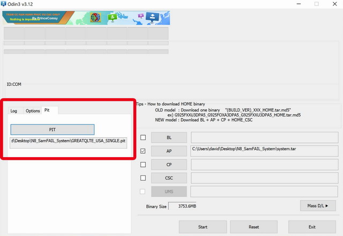Viewport: 343px width, 236px height.
Task: Click the AP button to choose firmware
Action: (x=169, y=151)
